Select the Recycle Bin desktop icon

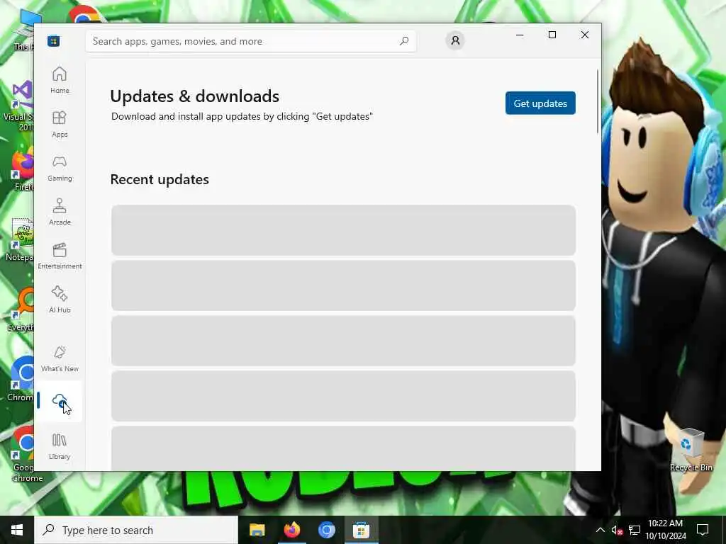click(x=691, y=450)
